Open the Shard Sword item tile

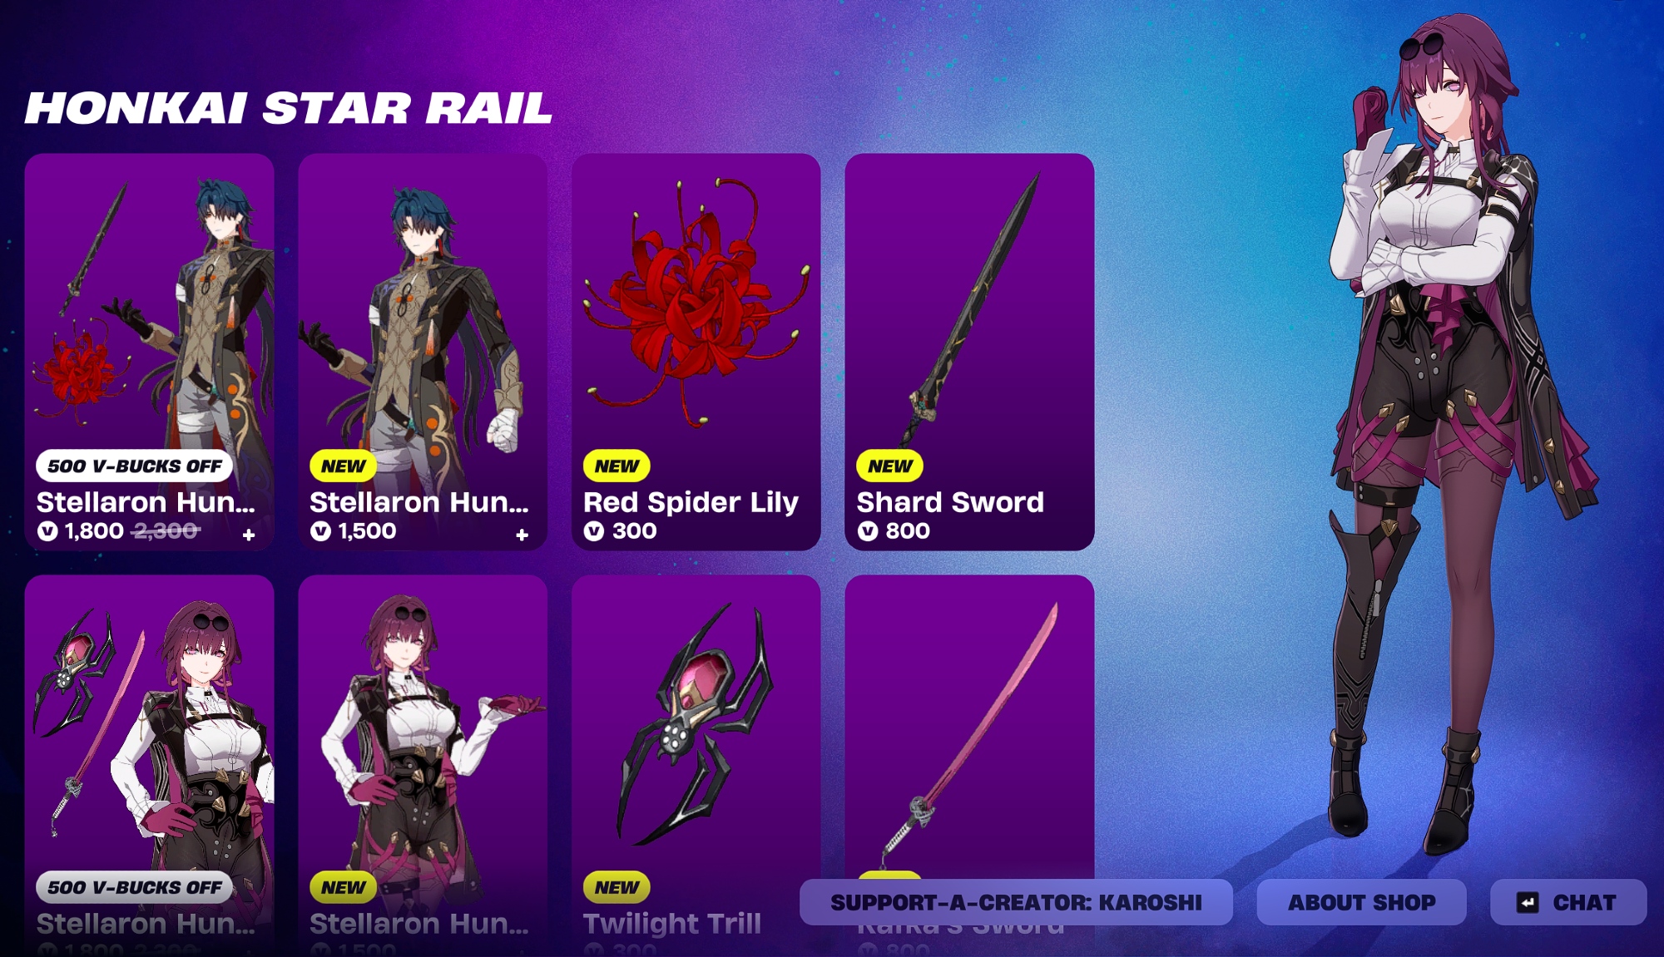[969, 352]
